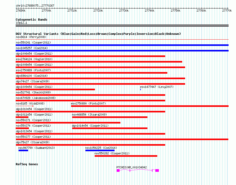Click nsv550282 (Cooper2011) variant label
Viewport: 236px width, 185px height.
[112, 153]
